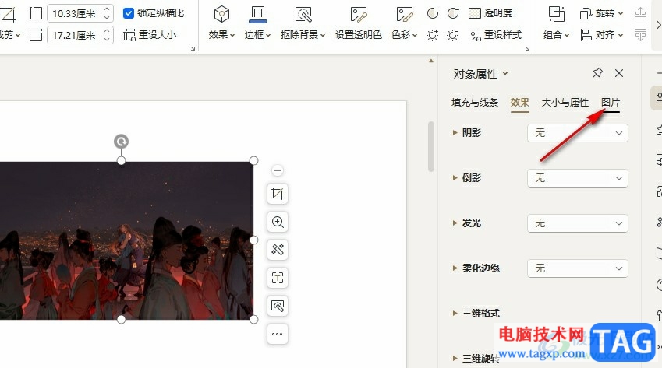Open the Soft Edges preset dropdown
The height and width of the screenshot is (368, 662).
[x=578, y=268]
